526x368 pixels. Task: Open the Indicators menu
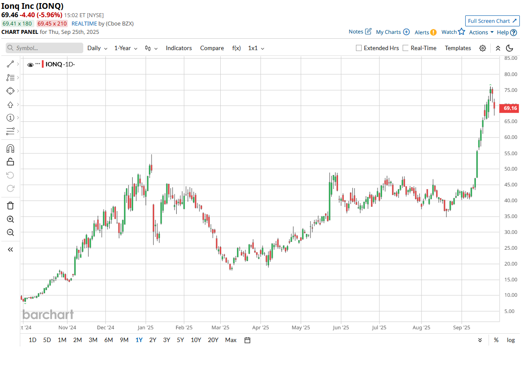tap(179, 48)
